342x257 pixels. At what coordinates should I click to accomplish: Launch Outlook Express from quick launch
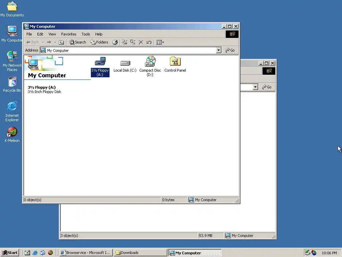pyautogui.click(x=42, y=253)
